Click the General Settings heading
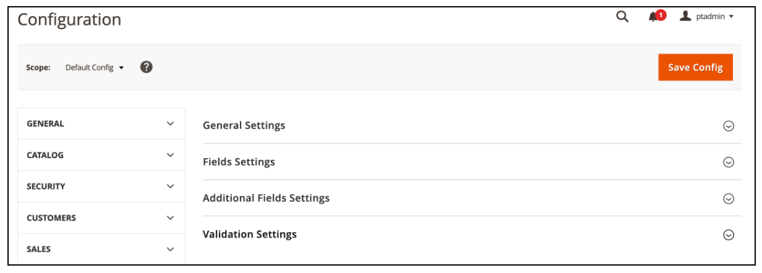This screenshot has height=273, width=762. point(244,125)
